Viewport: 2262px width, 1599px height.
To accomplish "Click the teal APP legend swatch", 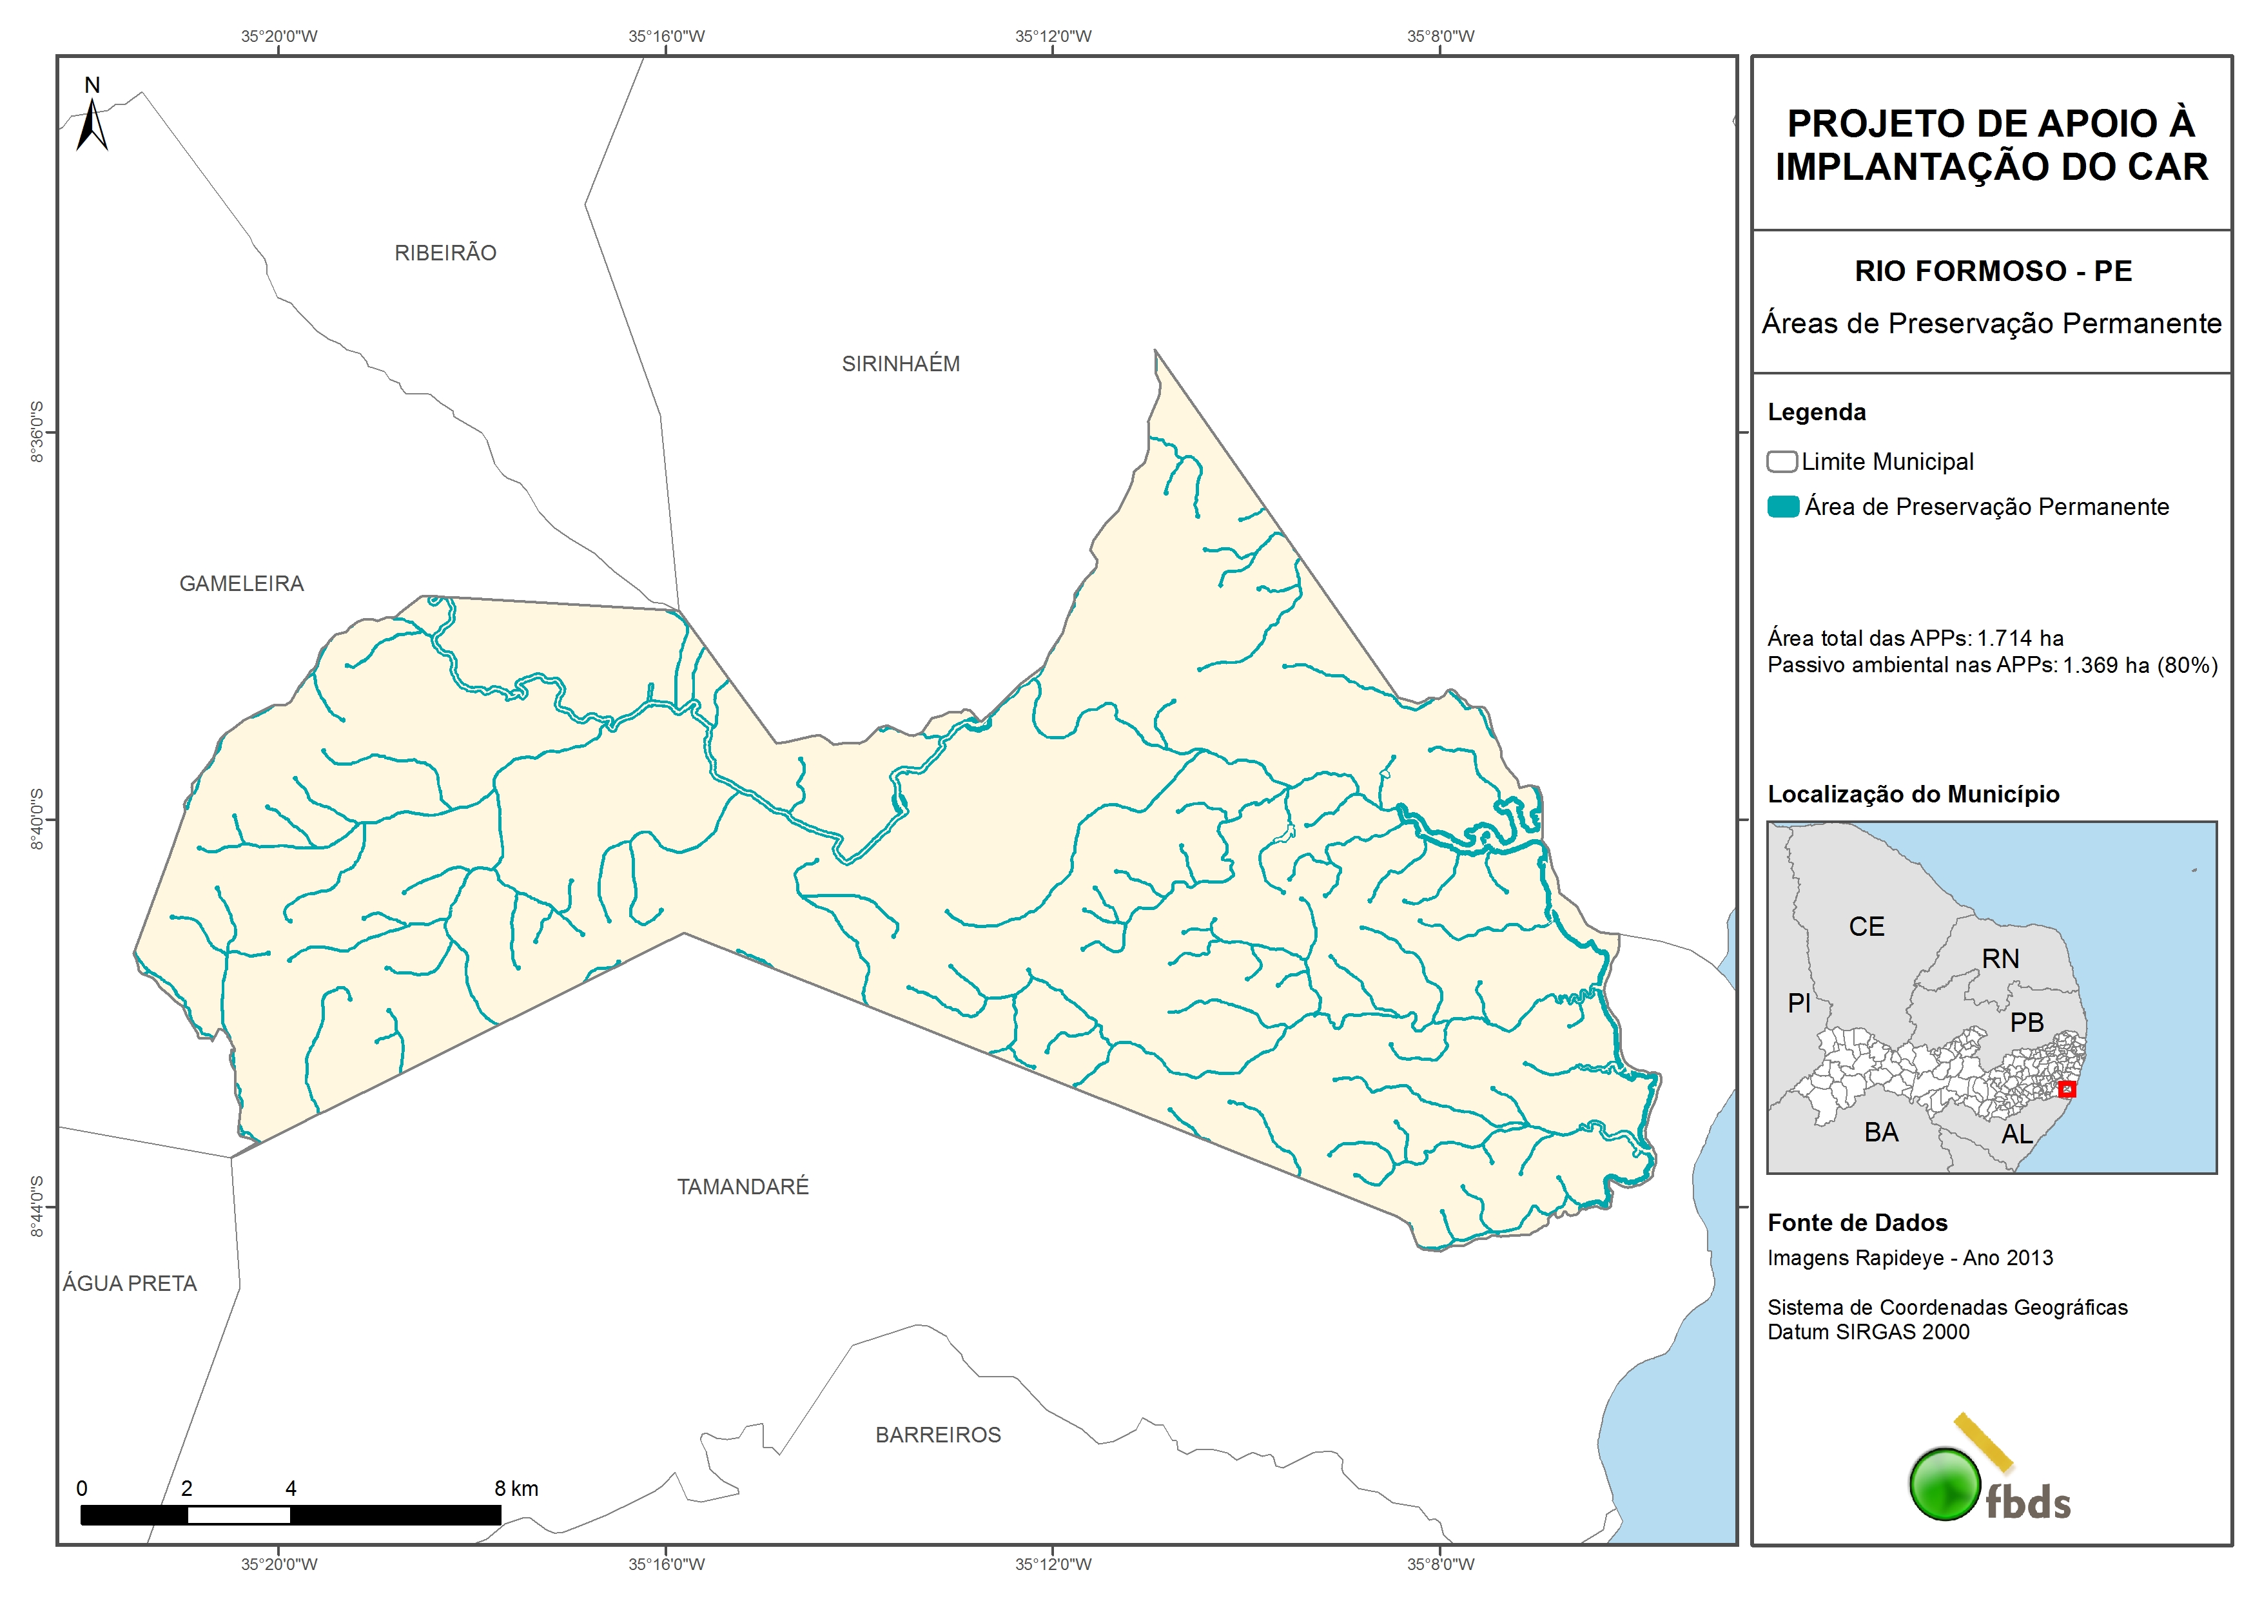I will pyautogui.click(x=1783, y=507).
